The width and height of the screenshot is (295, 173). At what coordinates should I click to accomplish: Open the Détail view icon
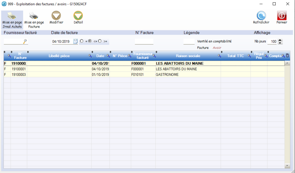click(78, 17)
